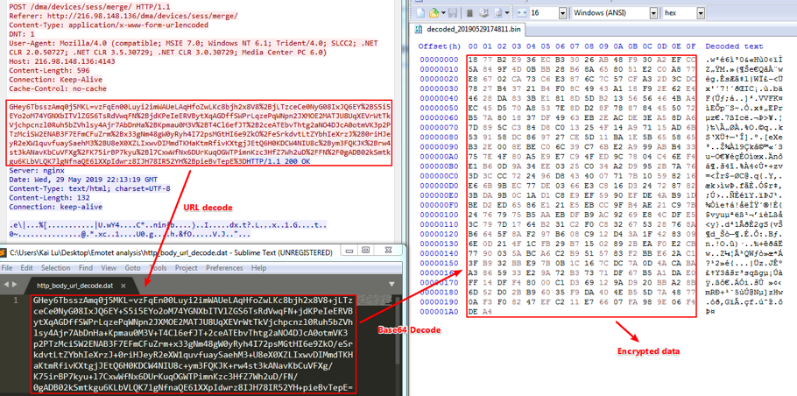
Task: Open the bytes per row dropdown showing 16
Action: point(562,13)
